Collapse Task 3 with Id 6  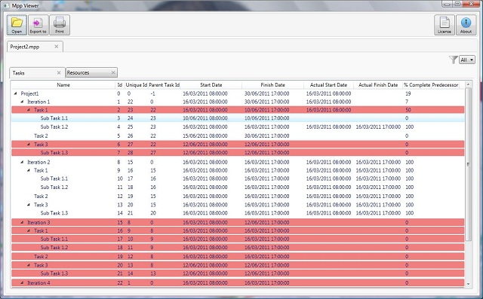point(29,144)
